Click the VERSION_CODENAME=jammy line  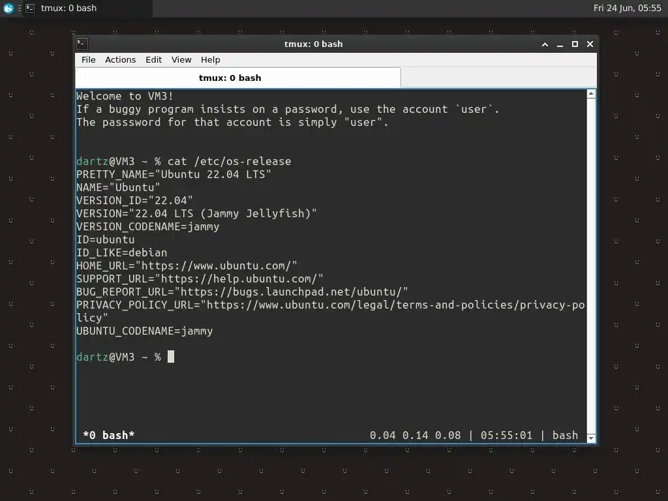click(x=148, y=226)
